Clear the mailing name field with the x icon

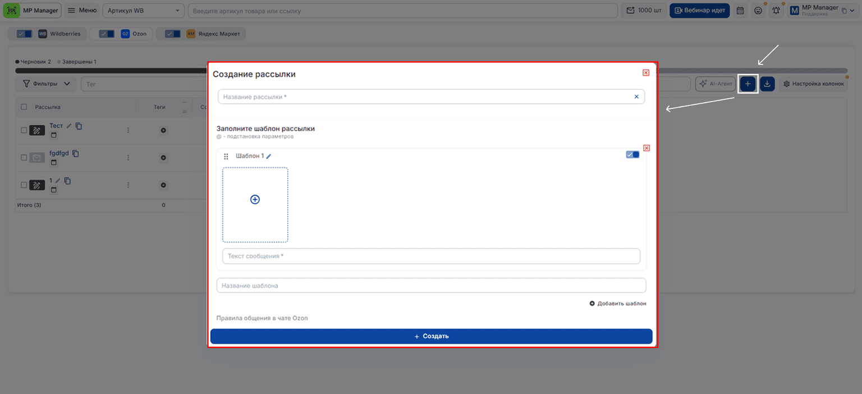click(x=636, y=97)
